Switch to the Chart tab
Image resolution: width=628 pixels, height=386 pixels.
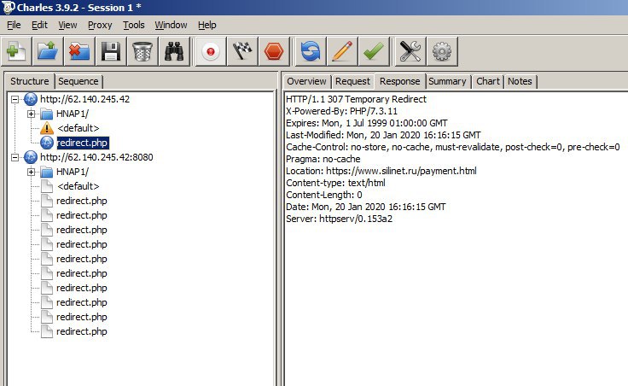tap(488, 81)
